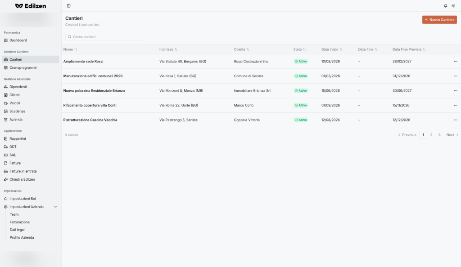Open Chiedi a Edilzen assistant

pos(31,179)
